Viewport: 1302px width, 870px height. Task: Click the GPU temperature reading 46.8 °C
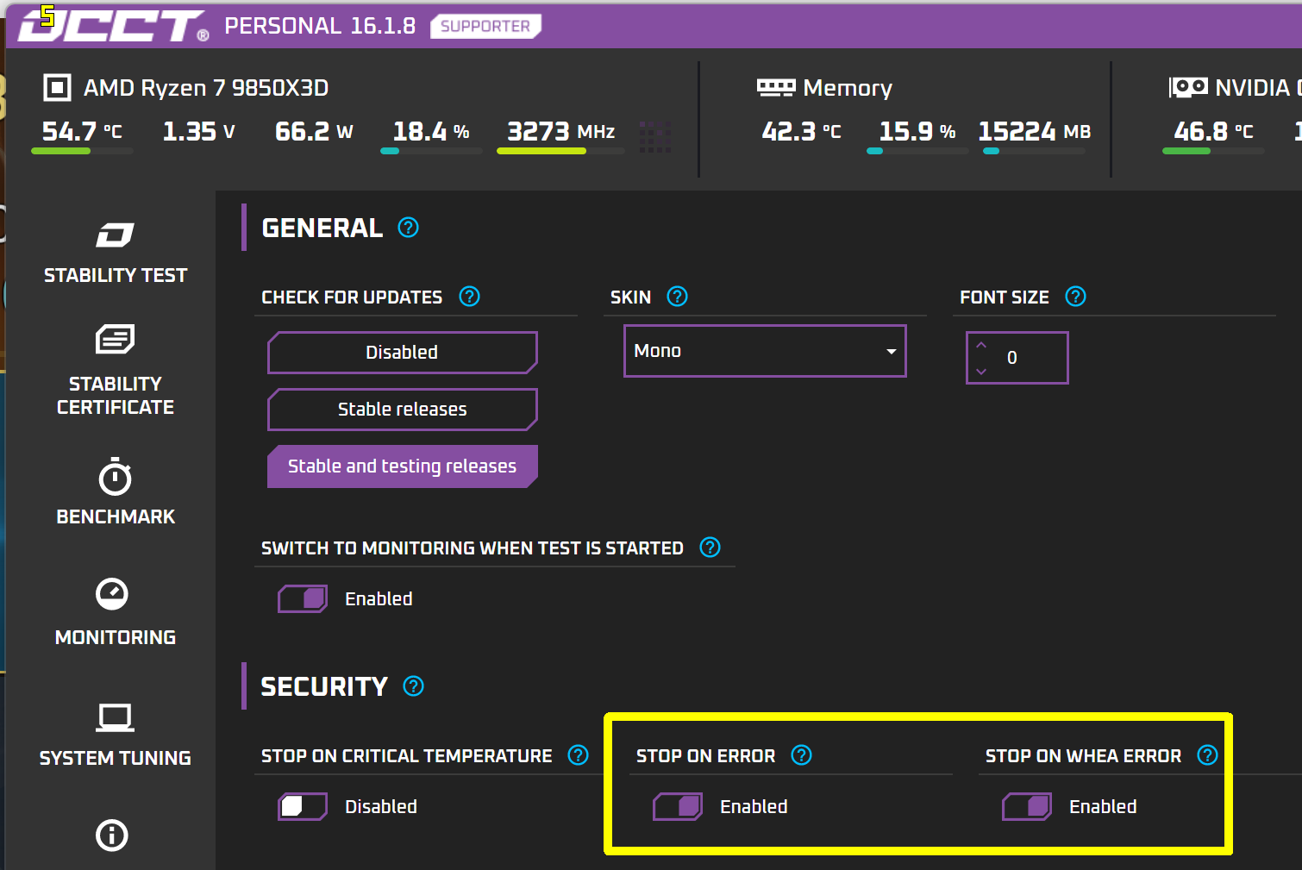1213,132
